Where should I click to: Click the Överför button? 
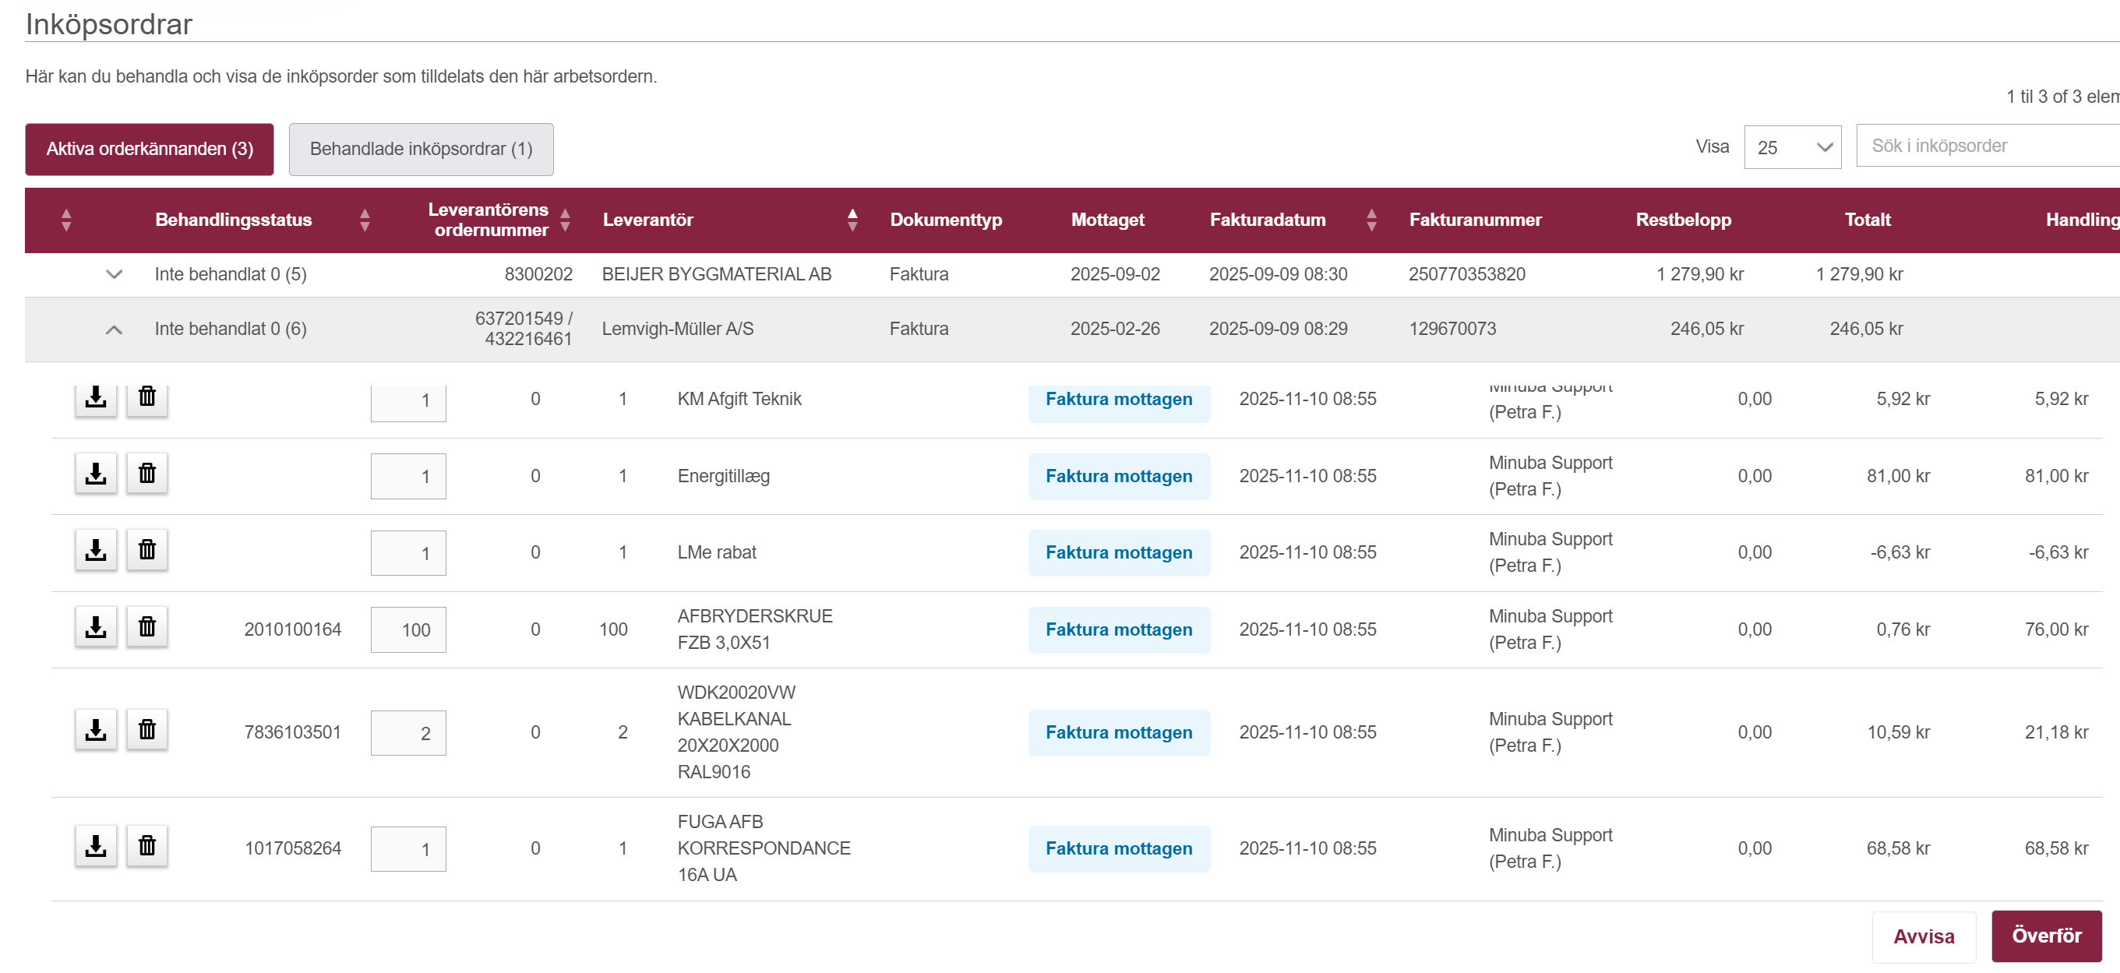click(2045, 936)
